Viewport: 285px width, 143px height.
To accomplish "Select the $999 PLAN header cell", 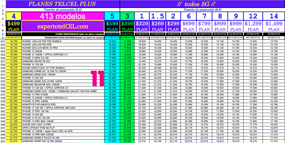I will pos(236,26).
